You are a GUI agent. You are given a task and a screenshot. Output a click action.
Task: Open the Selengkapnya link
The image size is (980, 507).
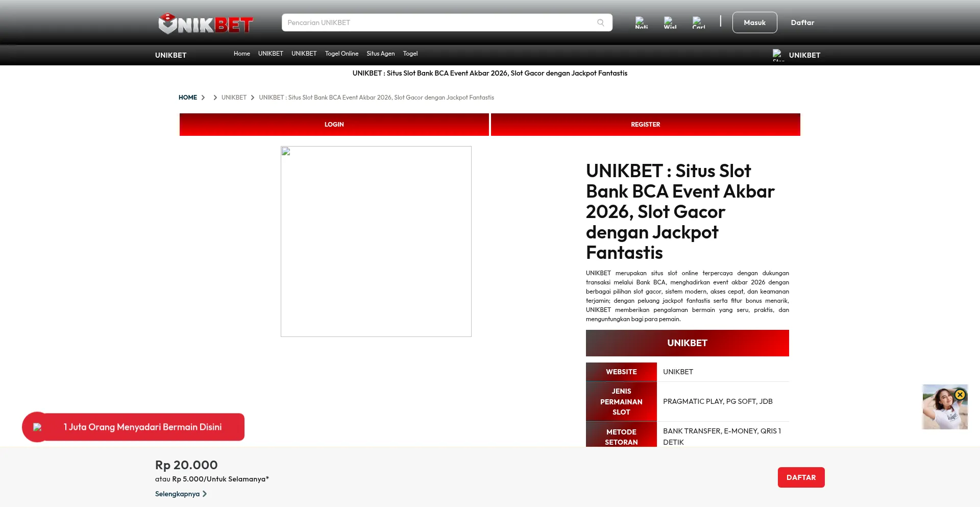click(178, 494)
